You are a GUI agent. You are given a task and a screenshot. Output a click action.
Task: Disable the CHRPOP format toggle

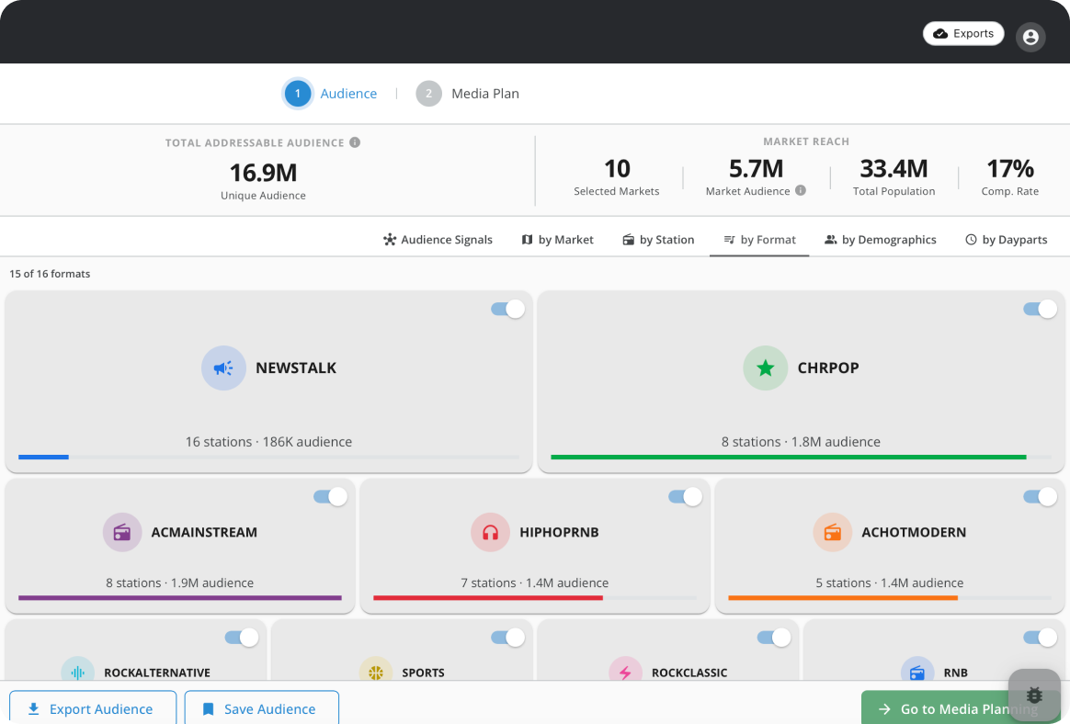point(1040,309)
